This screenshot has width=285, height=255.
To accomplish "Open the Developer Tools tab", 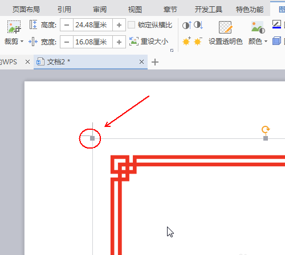I will coord(209,9).
